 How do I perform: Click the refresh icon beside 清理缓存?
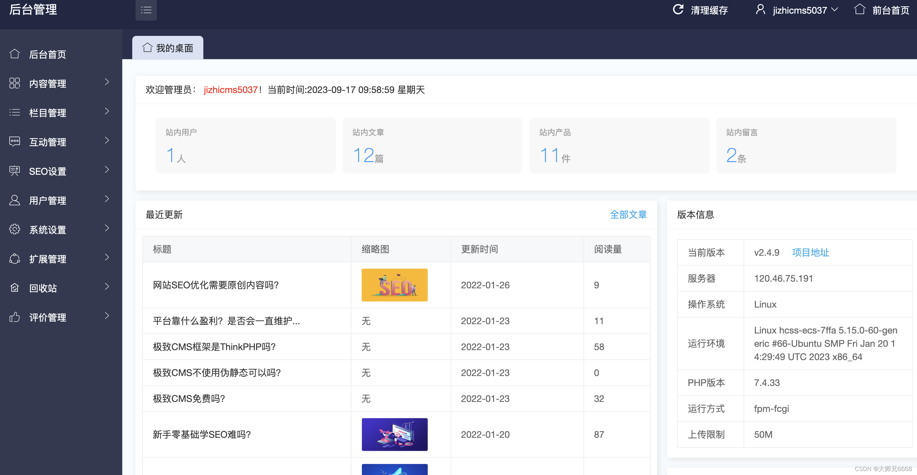[x=678, y=10]
